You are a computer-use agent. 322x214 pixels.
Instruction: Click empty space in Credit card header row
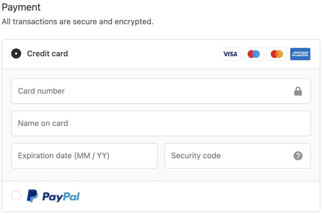(x=145, y=54)
